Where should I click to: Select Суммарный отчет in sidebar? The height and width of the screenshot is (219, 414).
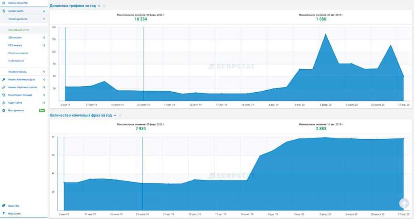point(19,30)
